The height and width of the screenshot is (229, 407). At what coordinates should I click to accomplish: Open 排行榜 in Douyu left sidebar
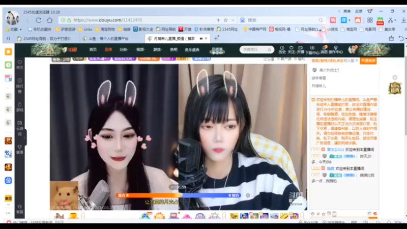20,86
